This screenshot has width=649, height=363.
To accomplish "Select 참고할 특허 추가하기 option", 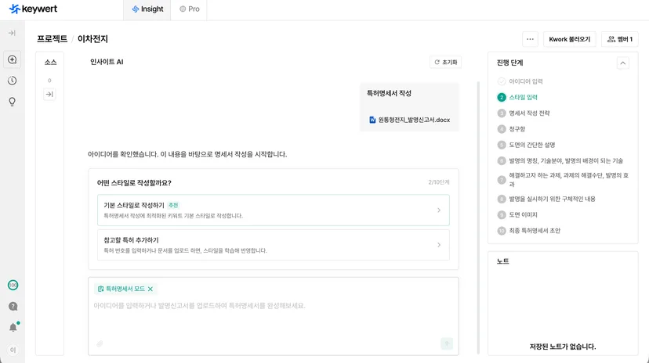I will [x=274, y=245].
